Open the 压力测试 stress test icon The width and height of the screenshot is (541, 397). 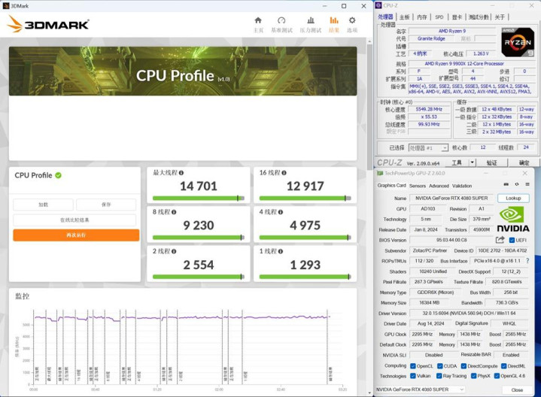point(311,20)
